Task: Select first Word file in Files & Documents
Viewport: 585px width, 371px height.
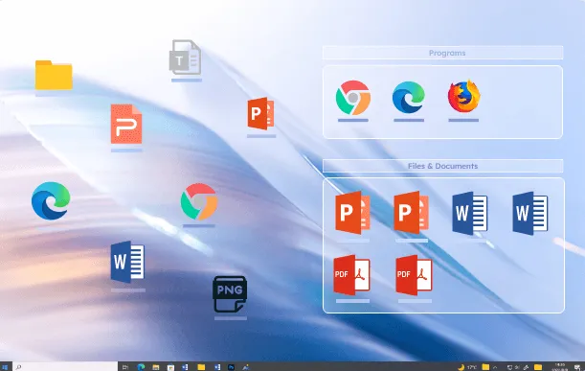Action: 470,214
